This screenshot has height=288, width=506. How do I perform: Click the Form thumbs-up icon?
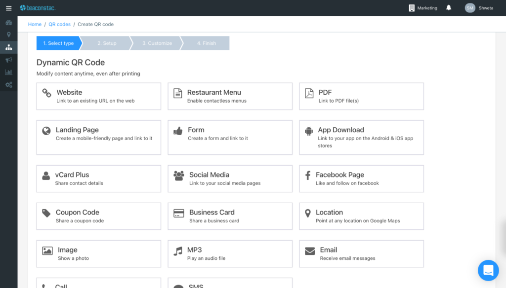178,131
